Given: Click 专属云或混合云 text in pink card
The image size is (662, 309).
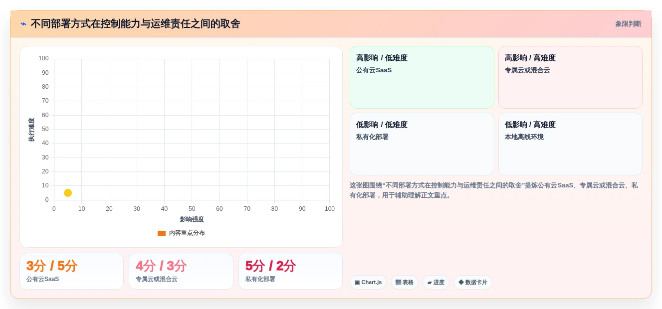Looking at the screenshot, I should [527, 70].
